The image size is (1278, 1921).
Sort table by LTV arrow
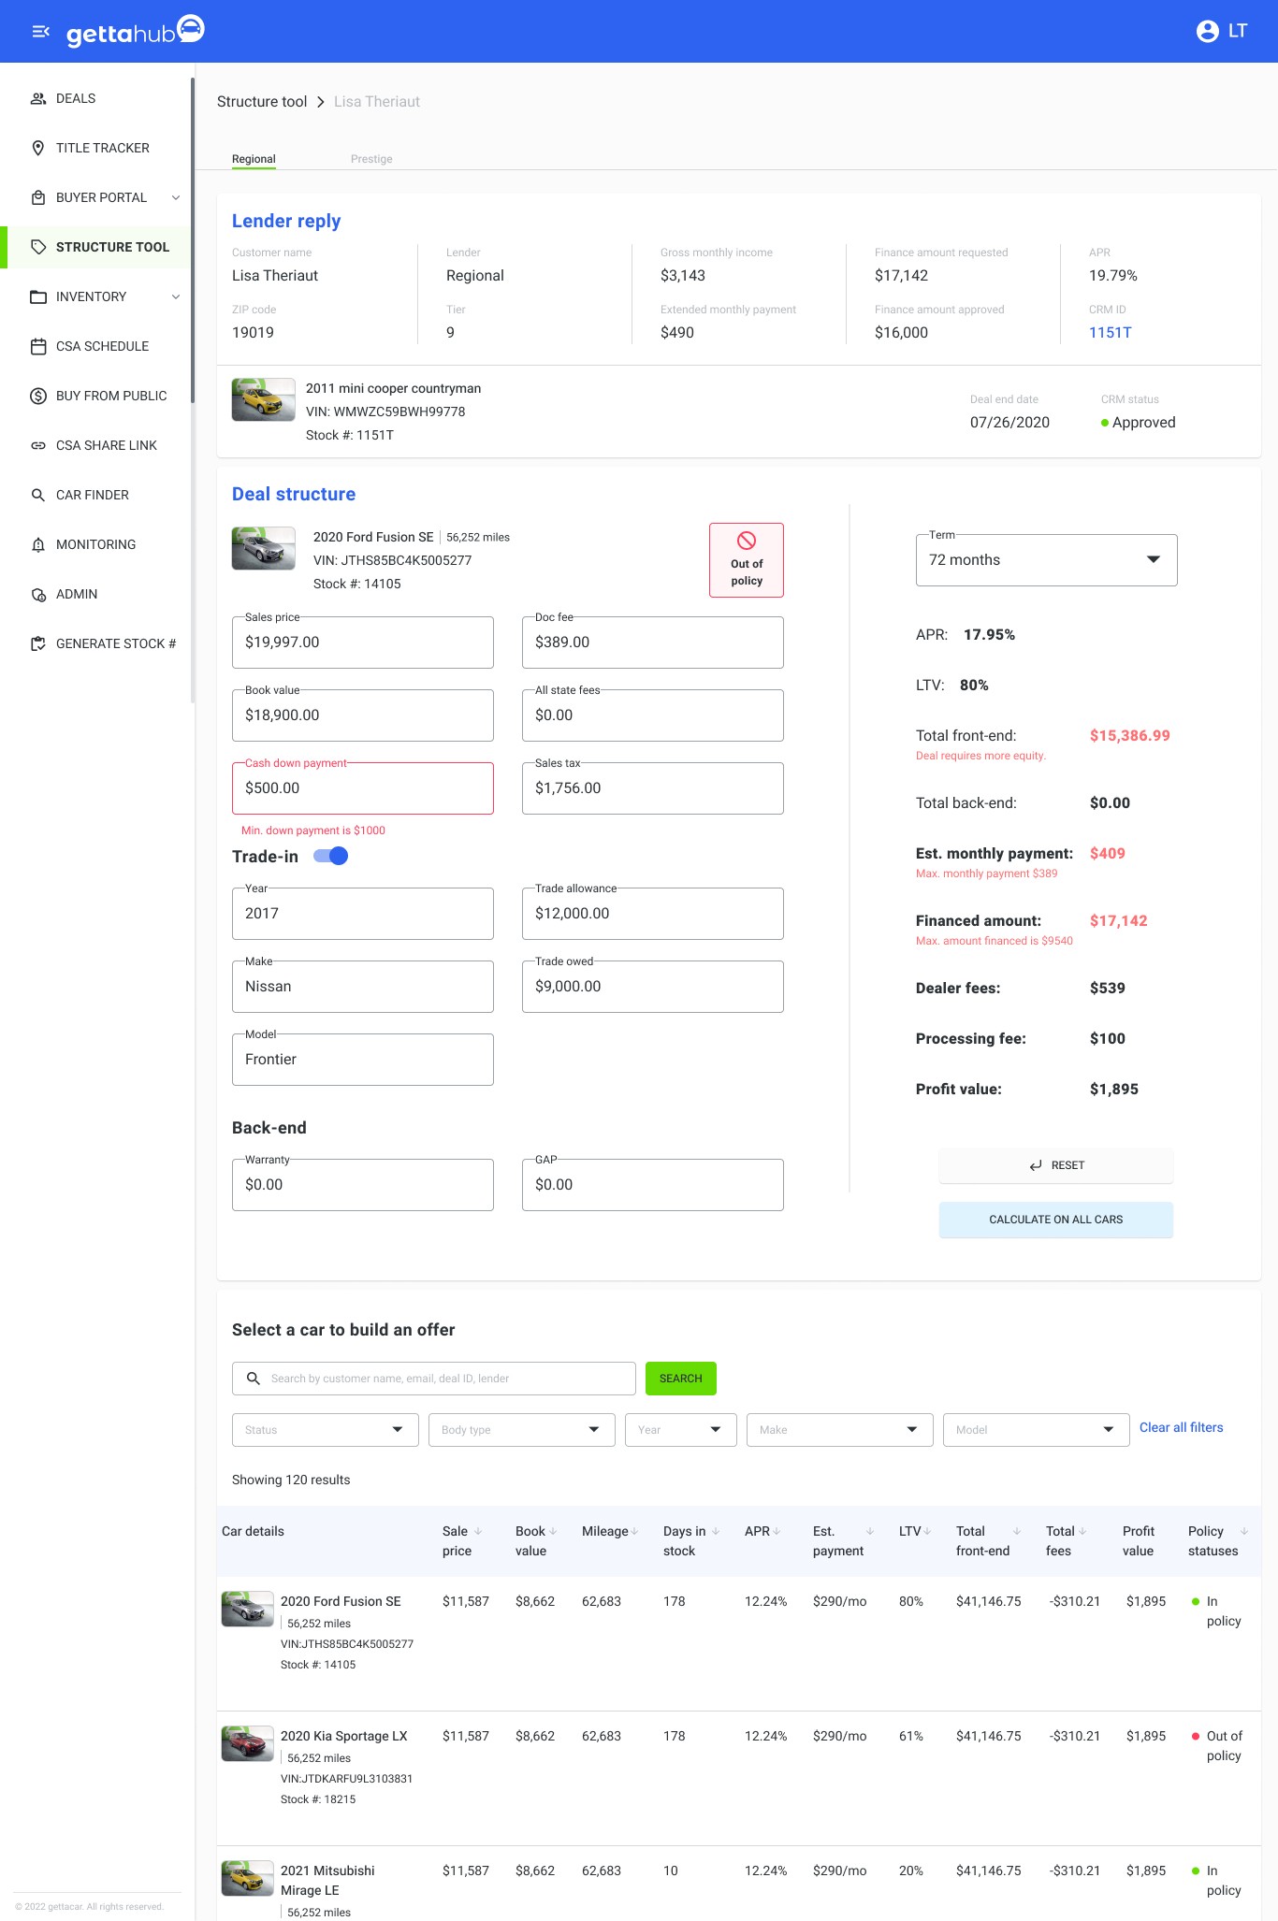tap(927, 1531)
